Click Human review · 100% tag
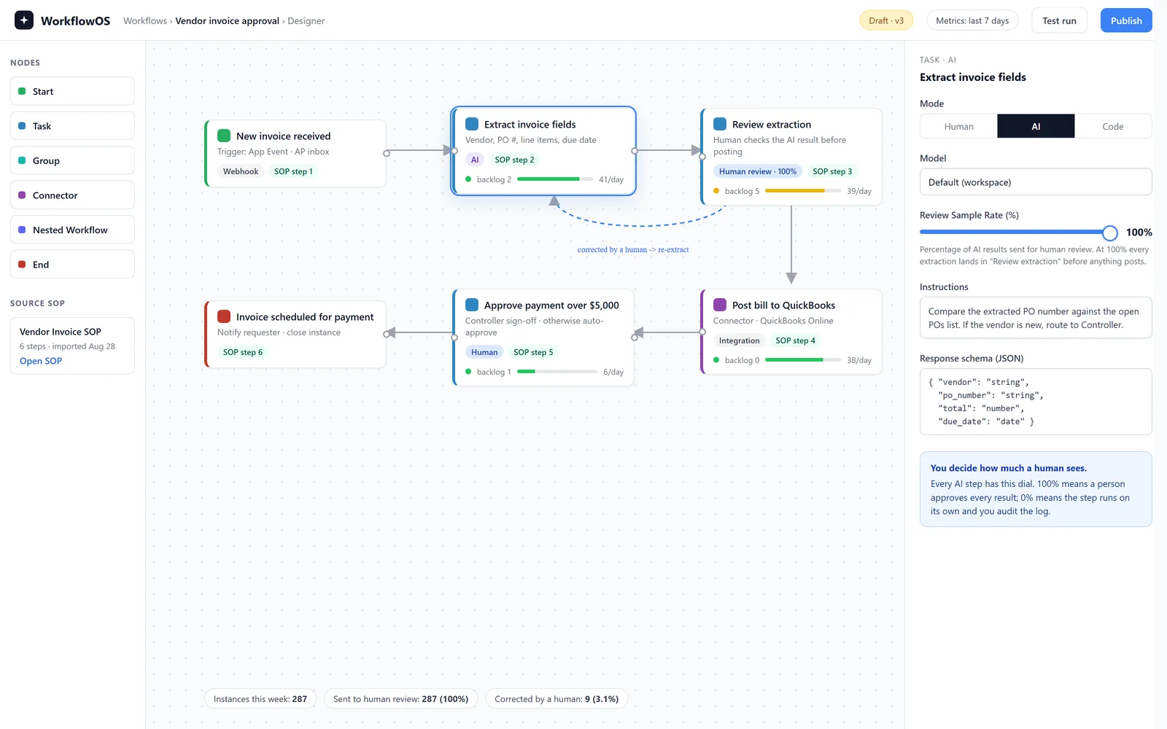Viewport: 1167px width, 729px height. 758,171
